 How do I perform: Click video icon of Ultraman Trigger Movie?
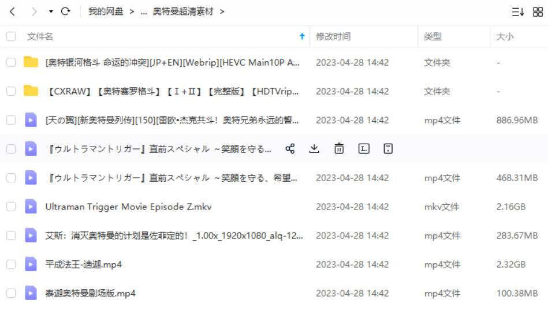(31, 207)
